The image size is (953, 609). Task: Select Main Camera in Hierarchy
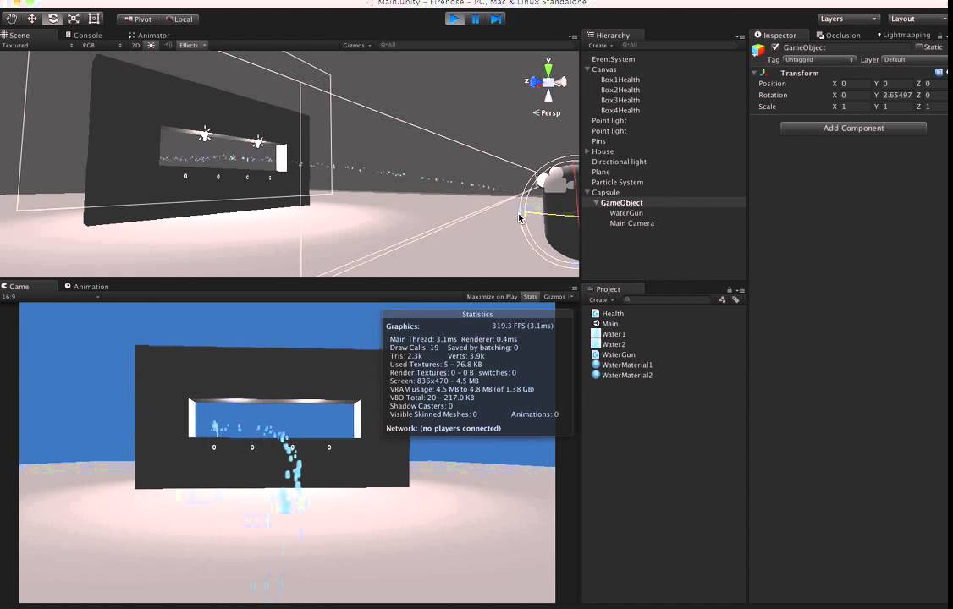tap(631, 223)
